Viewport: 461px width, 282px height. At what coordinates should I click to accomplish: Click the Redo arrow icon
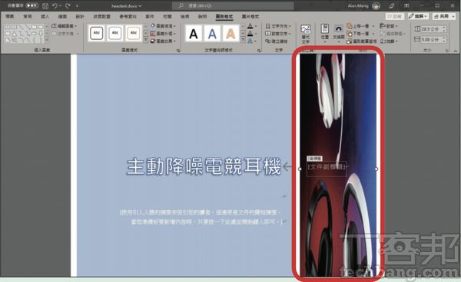tap(68, 5)
